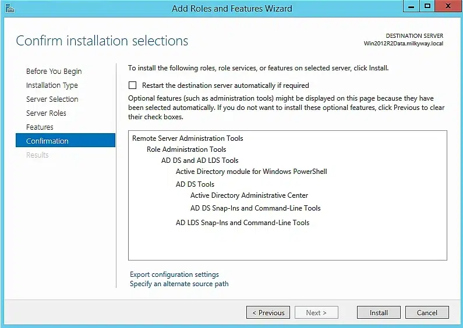The image size is (463, 328).
Task: Select the AD DS Tools entry
Action: pyautogui.click(x=195, y=184)
